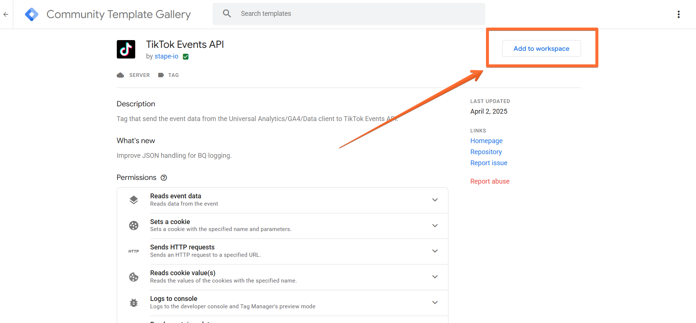Click the LAST UPDATED label
Viewport: 696px width, 323px height.
tap(490, 101)
